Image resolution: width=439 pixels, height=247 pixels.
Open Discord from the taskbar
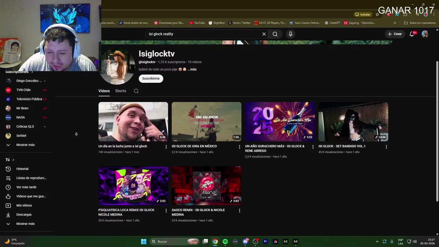pyautogui.click(x=245, y=242)
